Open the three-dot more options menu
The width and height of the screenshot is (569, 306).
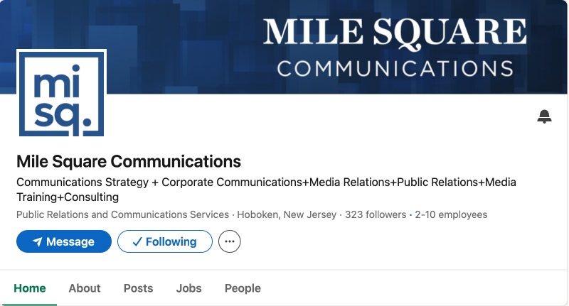click(x=229, y=241)
